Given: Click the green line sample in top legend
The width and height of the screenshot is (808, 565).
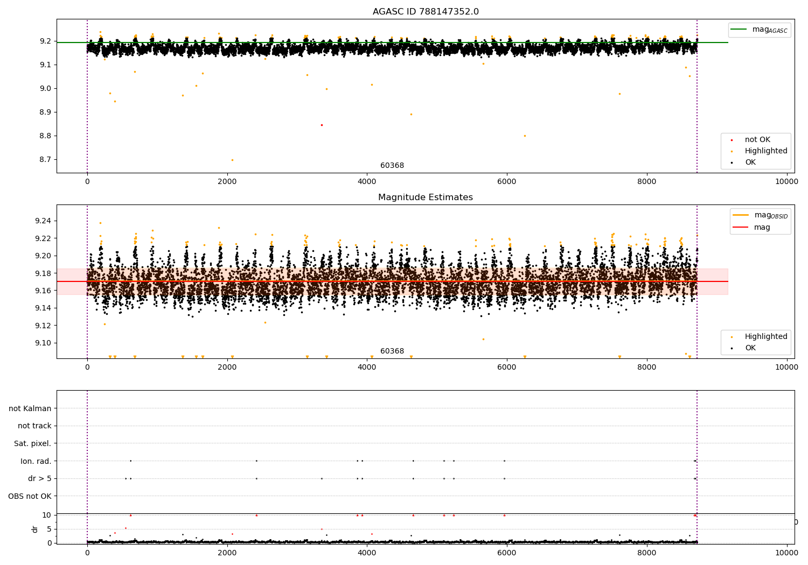Looking at the screenshot, I should pyautogui.click(x=739, y=30).
